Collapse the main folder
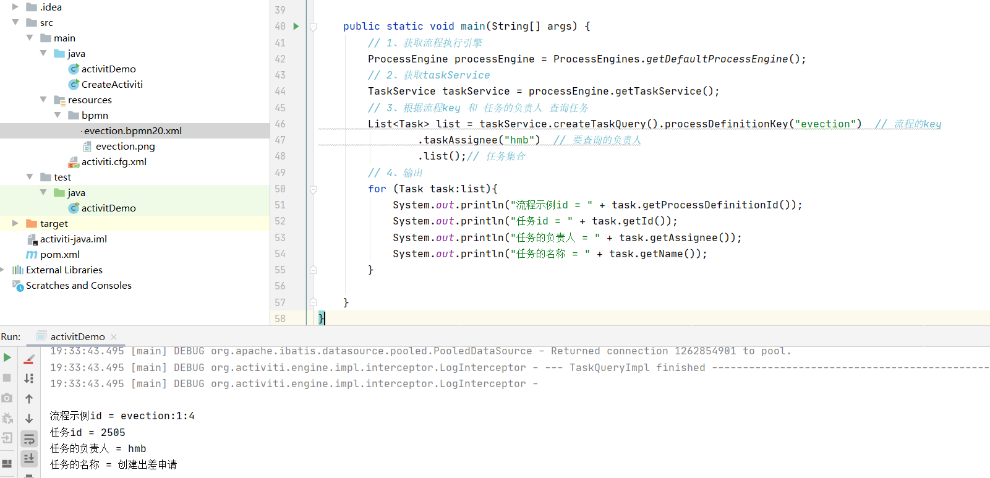The image size is (990, 478). [30, 38]
